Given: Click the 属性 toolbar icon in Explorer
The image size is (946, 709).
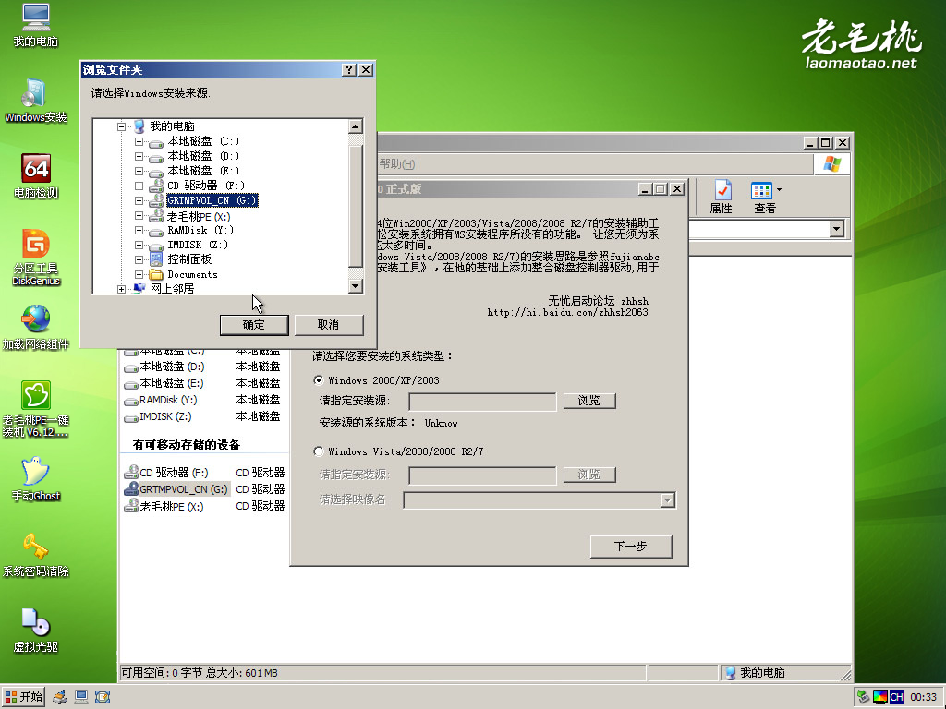Looking at the screenshot, I should 721,198.
